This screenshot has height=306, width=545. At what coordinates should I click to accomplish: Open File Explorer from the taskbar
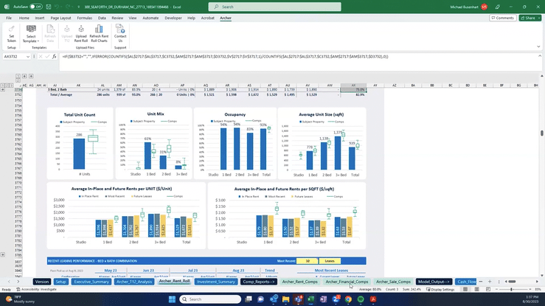pyautogui.click(x=285, y=299)
